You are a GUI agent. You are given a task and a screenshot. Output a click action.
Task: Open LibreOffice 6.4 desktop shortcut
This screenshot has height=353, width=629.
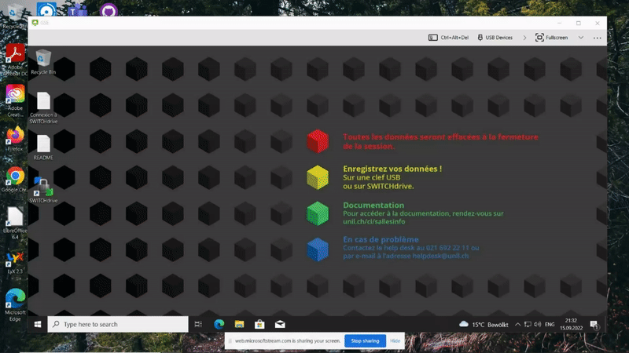pyautogui.click(x=14, y=217)
